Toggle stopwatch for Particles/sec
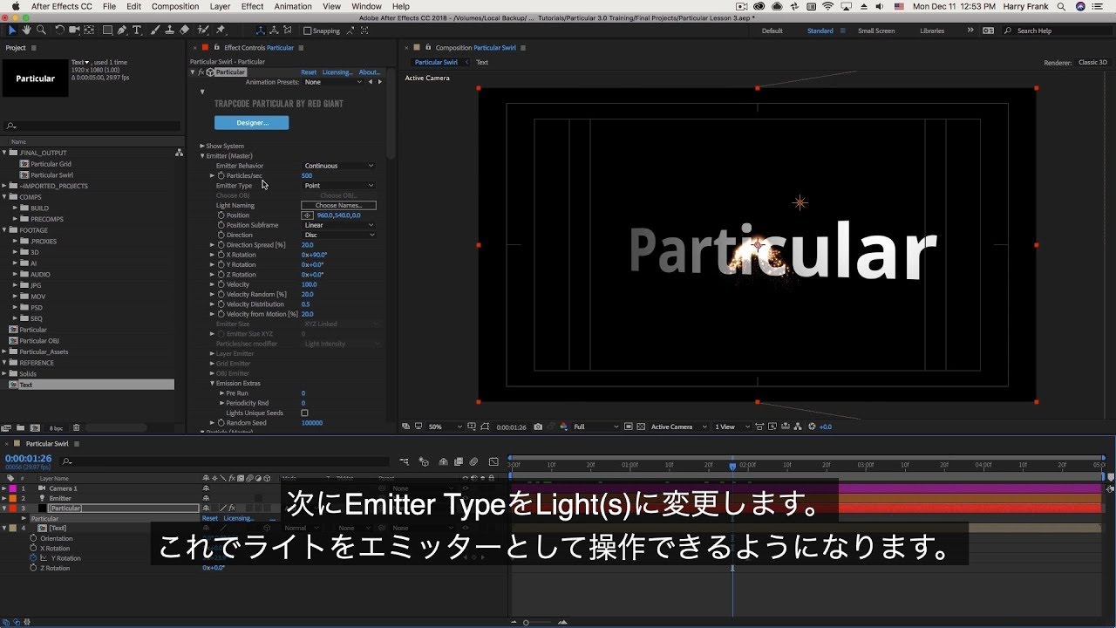The height and width of the screenshot is (628, 1116). coord(221,175)
